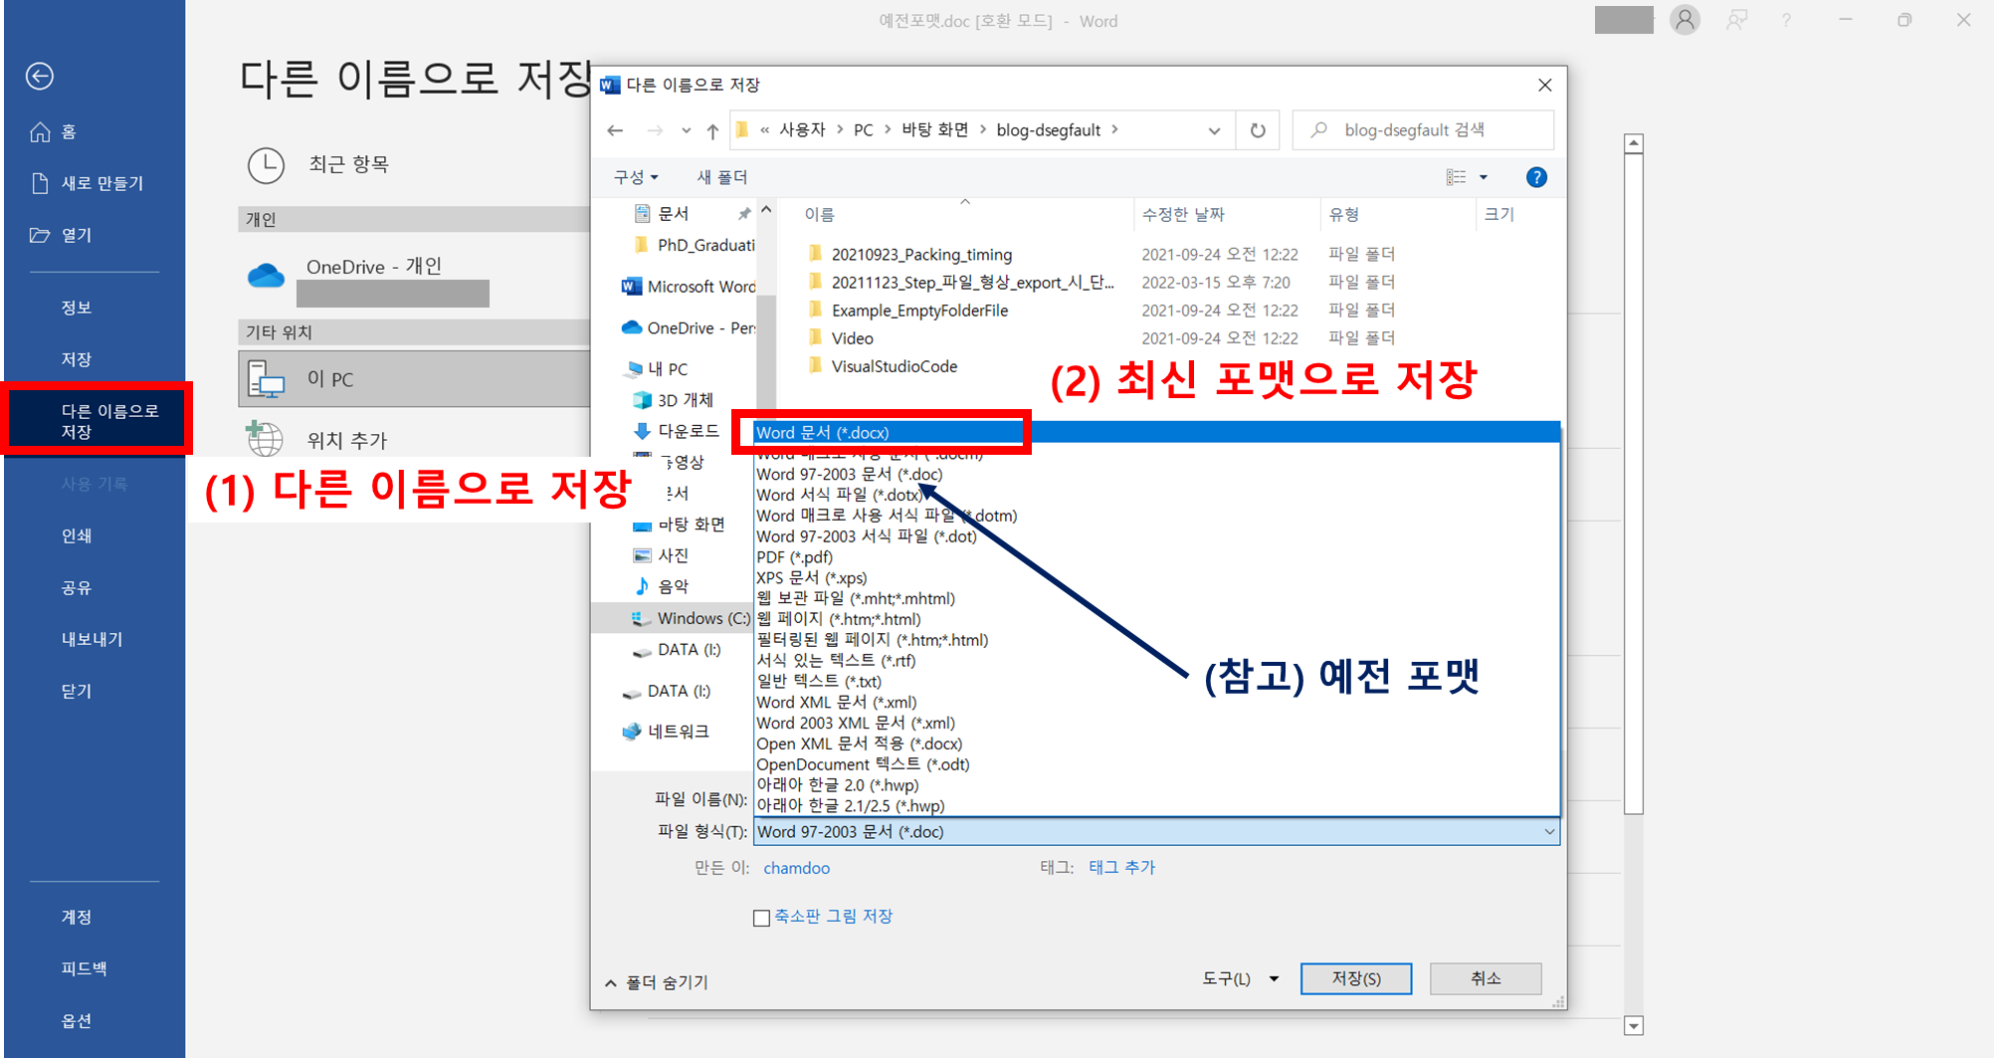Open 도구(L) dropdown
Image resolution: width=1994 pixels, height=1058 pixels.
1240,979
